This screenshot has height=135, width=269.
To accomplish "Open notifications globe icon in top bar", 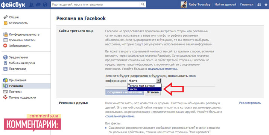I will tap(45, 4).
